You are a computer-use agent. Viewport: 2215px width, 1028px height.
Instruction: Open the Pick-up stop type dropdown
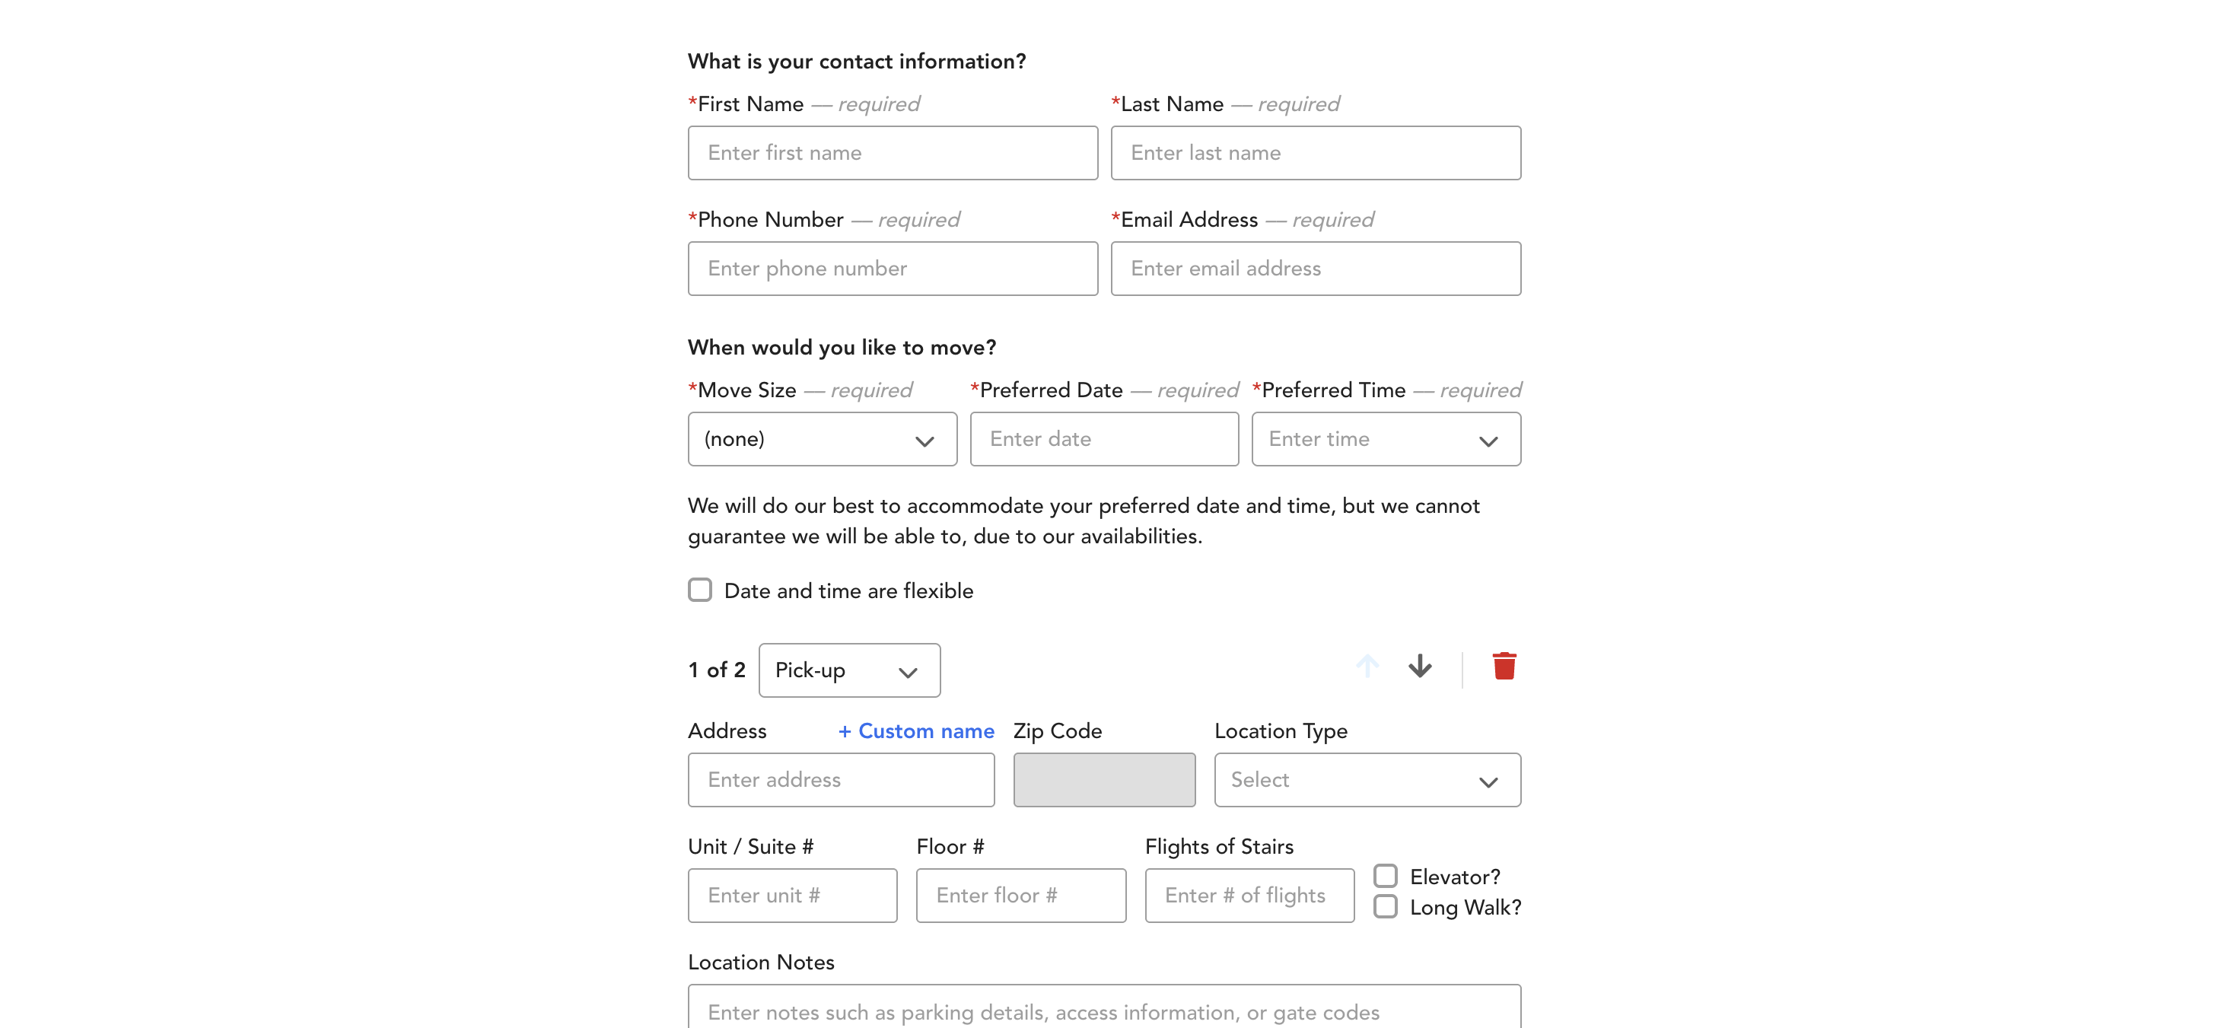coord(848,670)
